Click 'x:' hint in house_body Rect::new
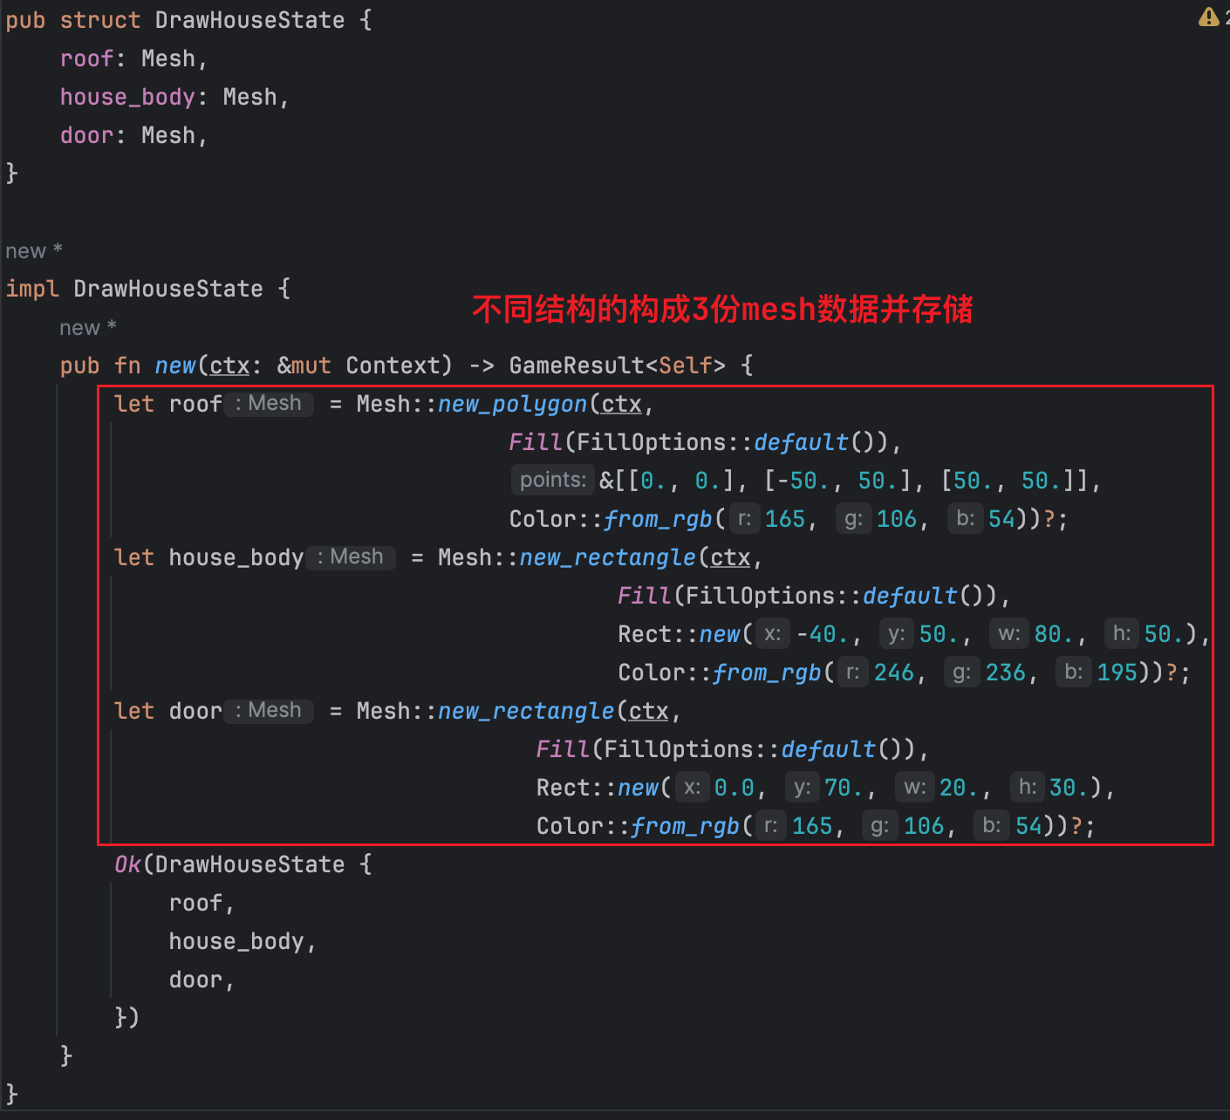1230x1120 pixels. pyautogui.click(x=772, y=633)
